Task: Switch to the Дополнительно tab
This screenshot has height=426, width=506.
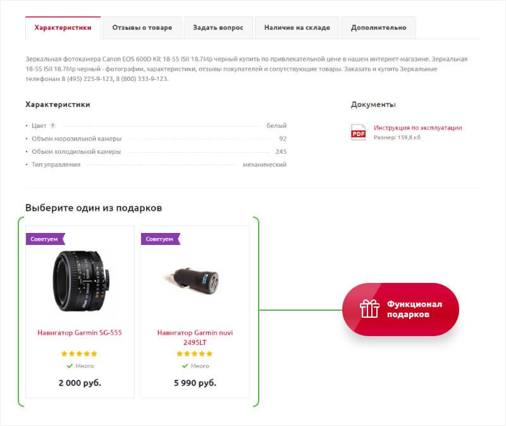Action: coord(378,28)
